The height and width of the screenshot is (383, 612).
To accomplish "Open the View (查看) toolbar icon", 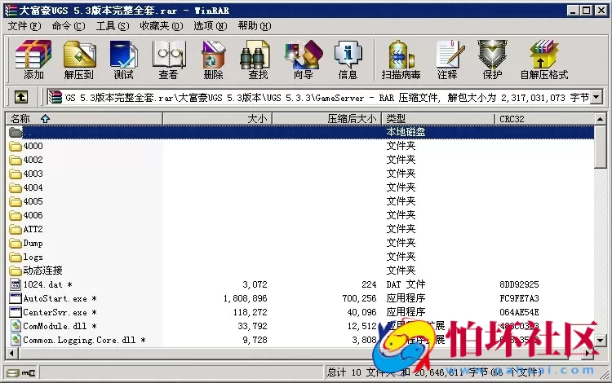I will pyautogui.click(x=169, y=59).
